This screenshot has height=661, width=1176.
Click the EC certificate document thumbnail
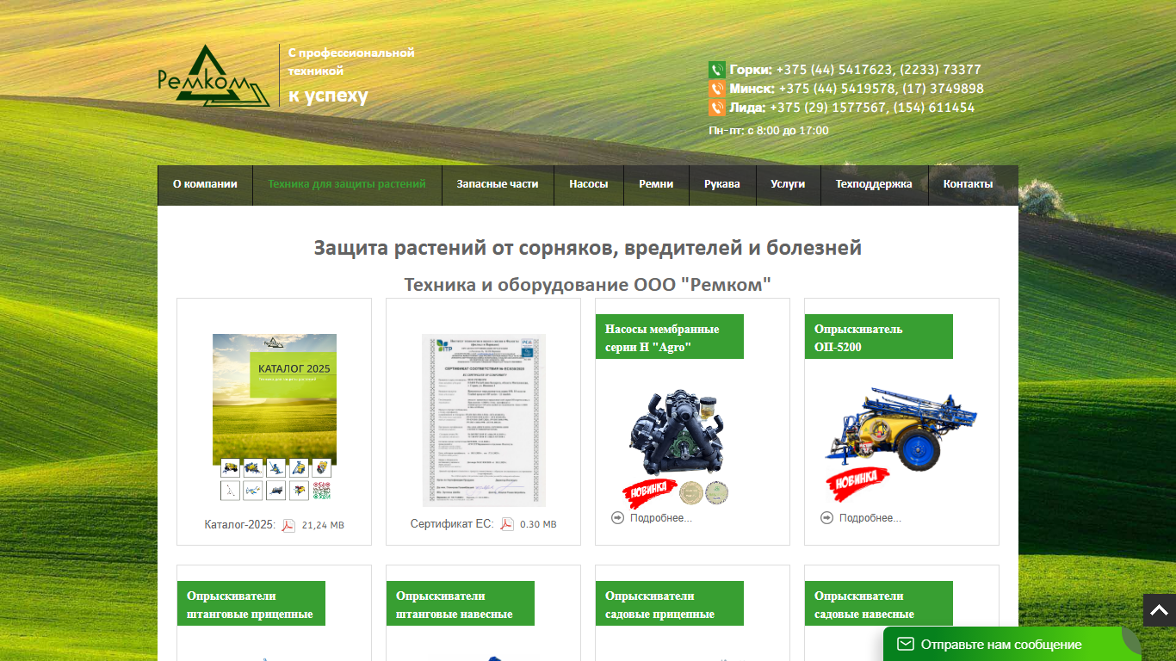coord(484,420)
